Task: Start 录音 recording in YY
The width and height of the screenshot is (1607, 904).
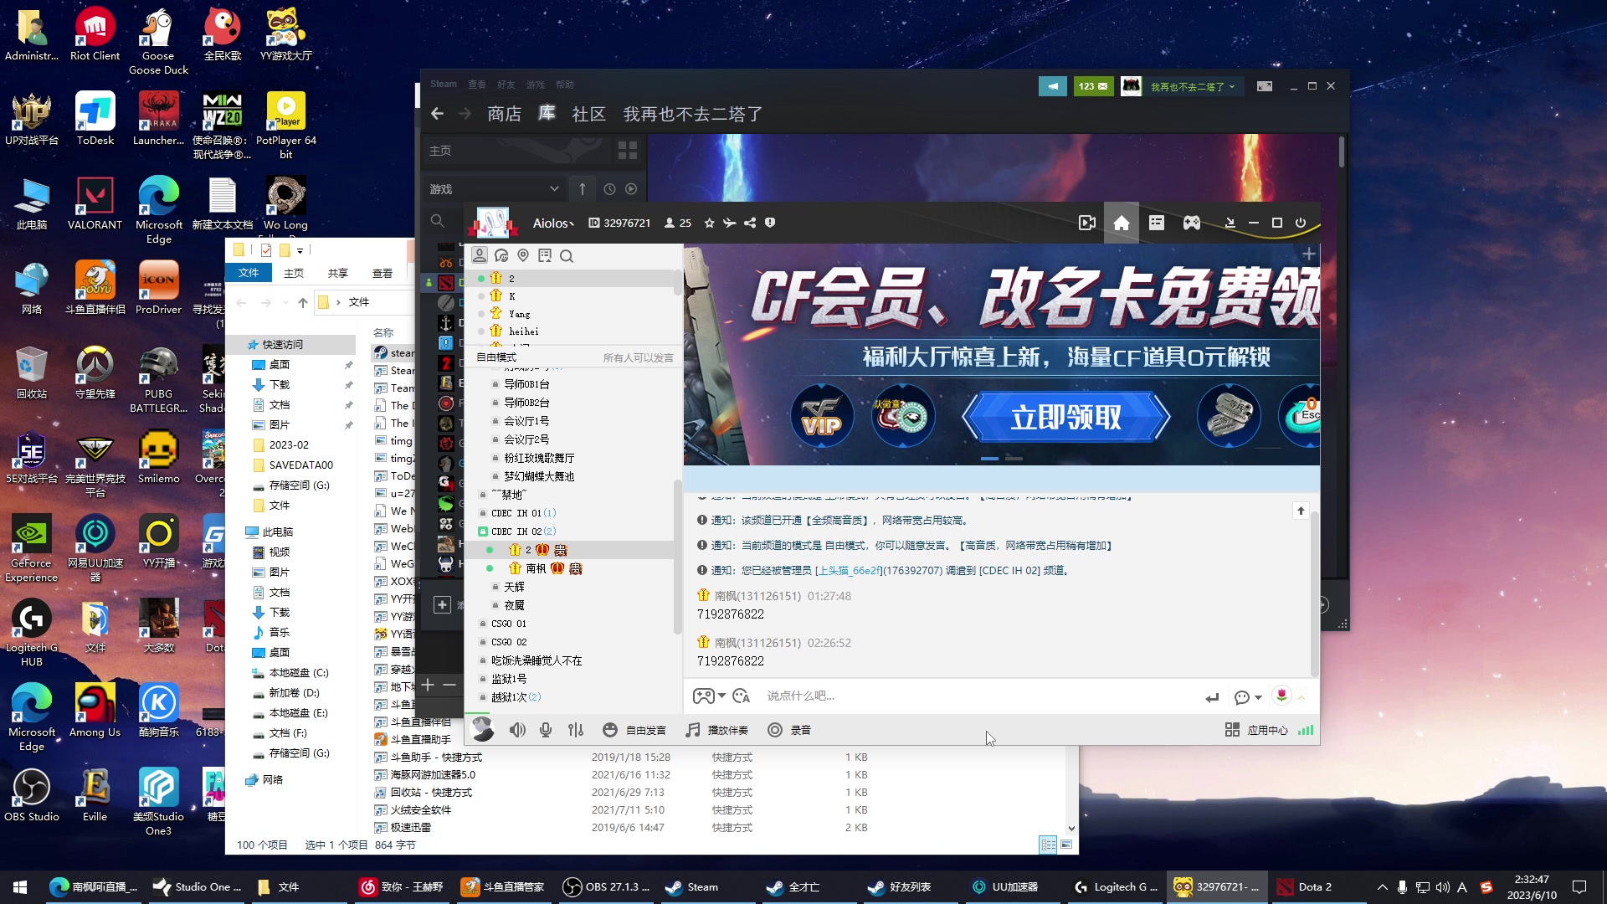Action: (789, 730)
